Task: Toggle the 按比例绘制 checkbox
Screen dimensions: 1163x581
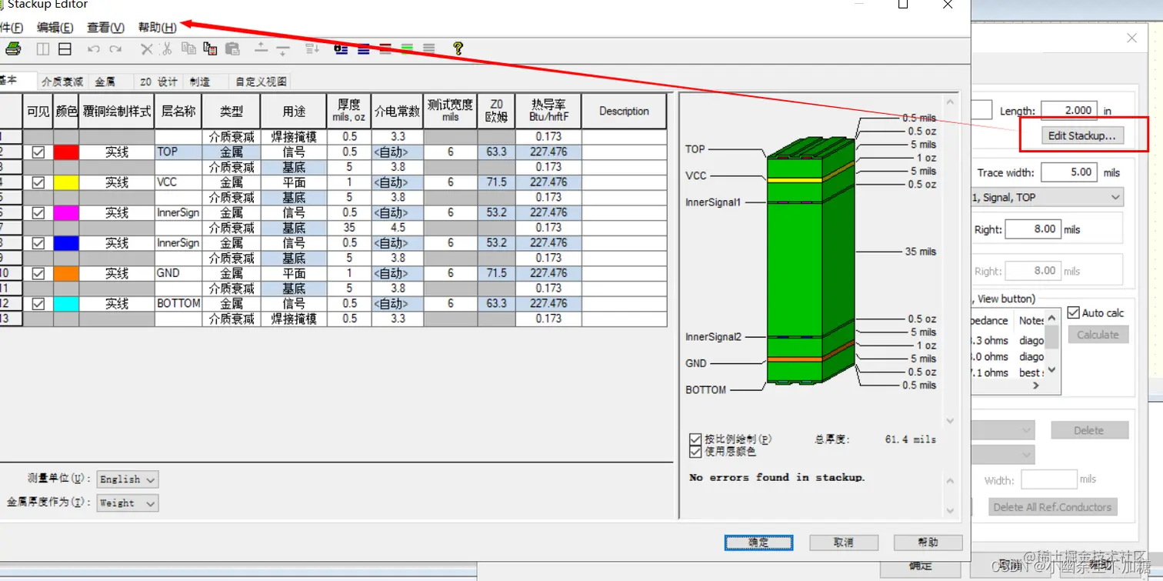Action: (696, 439)
